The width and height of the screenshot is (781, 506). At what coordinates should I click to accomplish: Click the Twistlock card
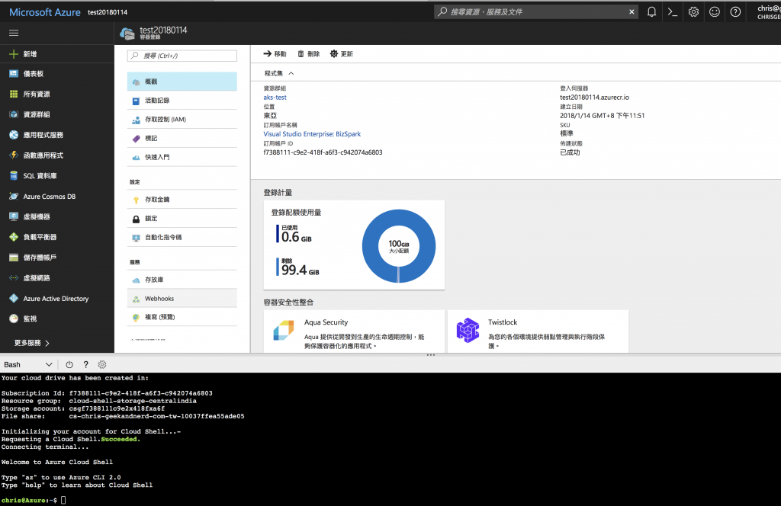pyautogui.click(x=538, y=331)
